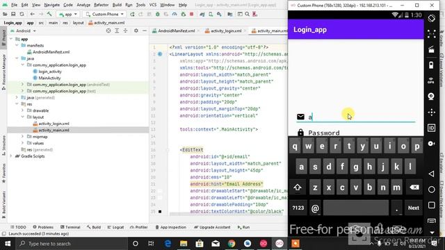Click the Windows search box
Image resolution: width=445 pixels, height=250 pixels.
coord(72,244)
